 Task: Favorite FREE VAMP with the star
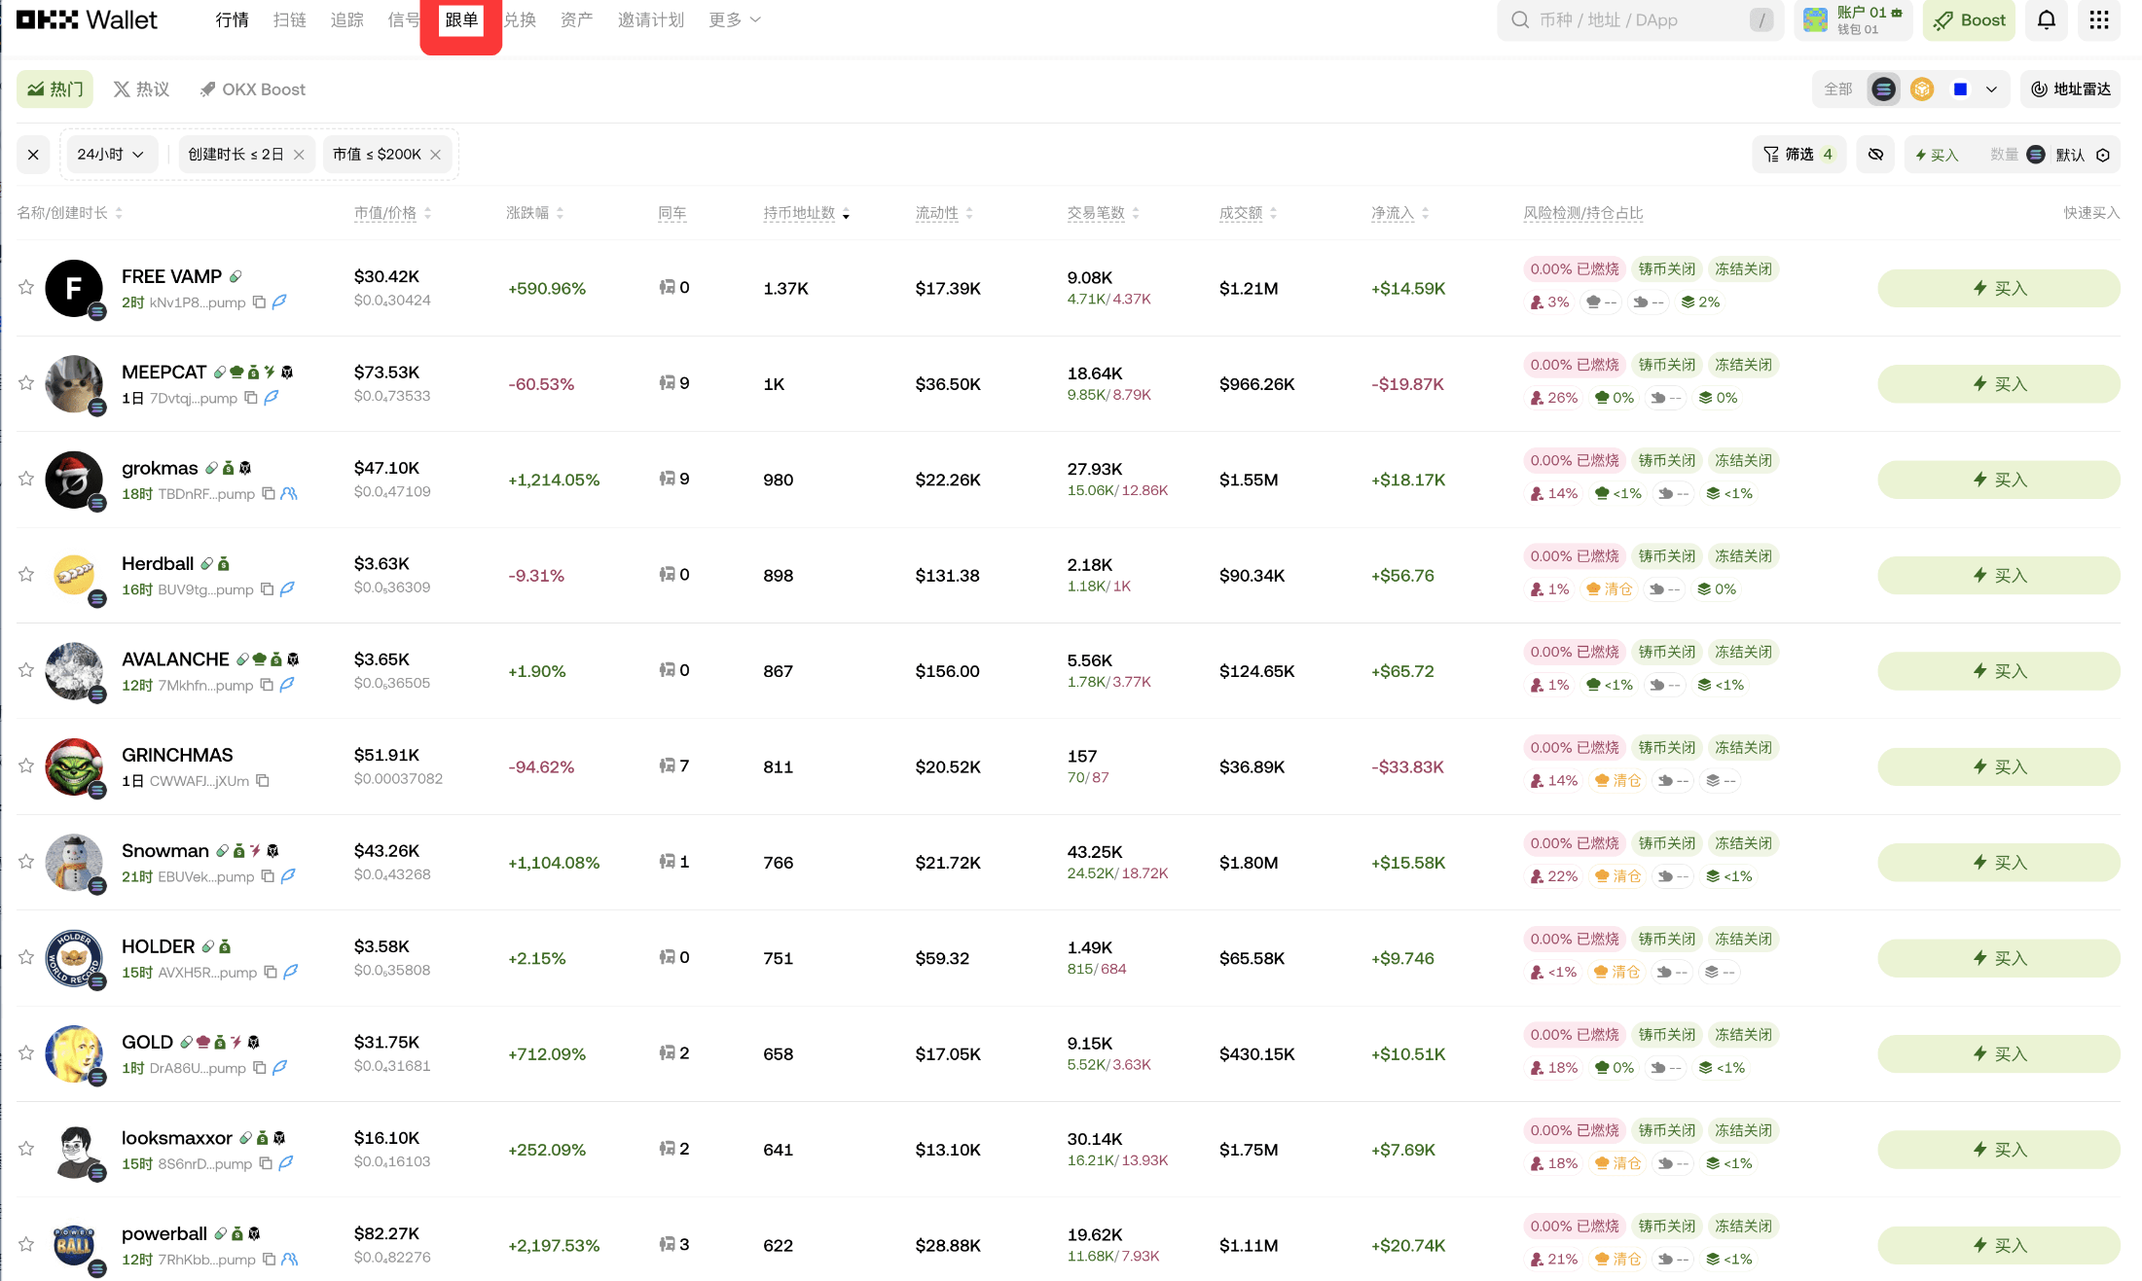(x=26, y=288)
